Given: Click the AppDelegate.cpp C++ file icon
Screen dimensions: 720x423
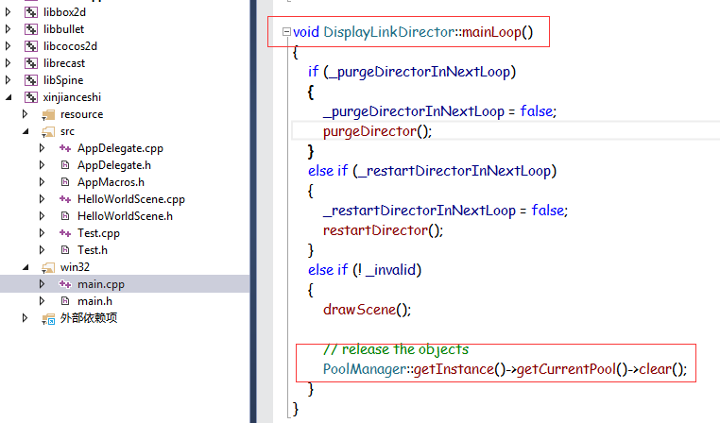Looking at the screenshot, I should pyautogui.click(x=65, y=148).
